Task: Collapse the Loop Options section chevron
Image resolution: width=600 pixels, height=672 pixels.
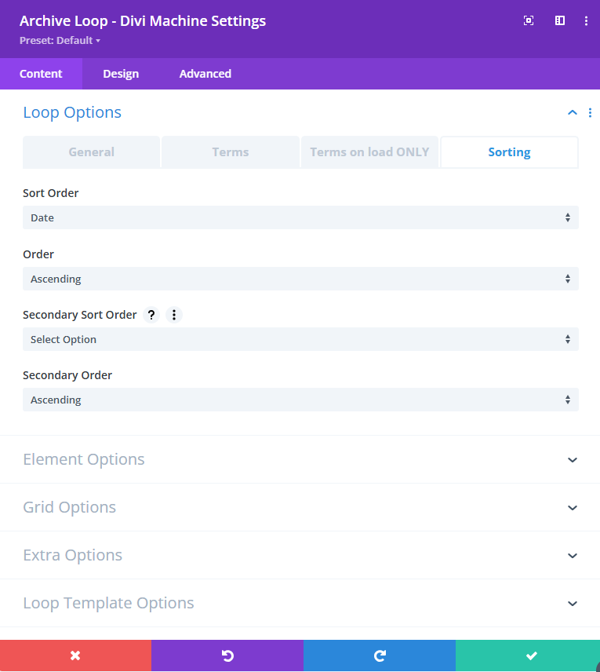Action: [572, 113]
